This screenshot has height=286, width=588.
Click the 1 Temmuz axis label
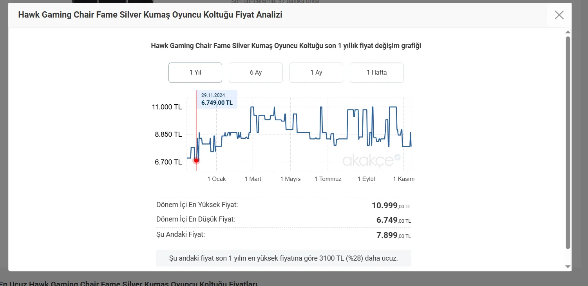tap(328, 179)
